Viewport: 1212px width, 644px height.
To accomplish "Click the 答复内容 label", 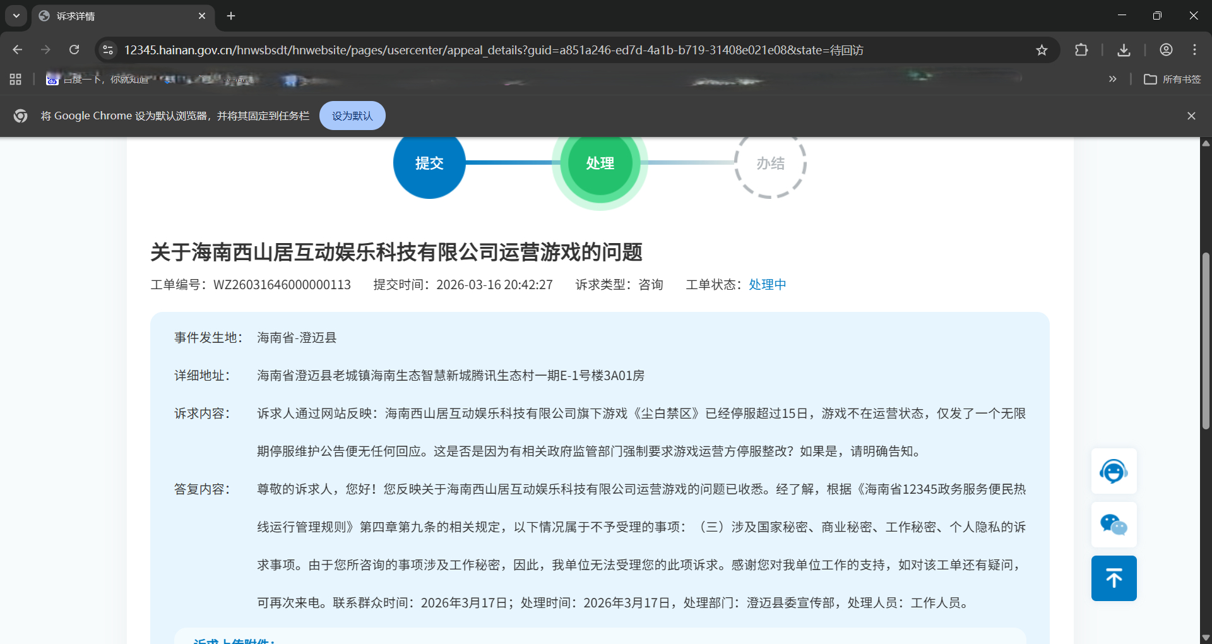I will tap(202, 489).
